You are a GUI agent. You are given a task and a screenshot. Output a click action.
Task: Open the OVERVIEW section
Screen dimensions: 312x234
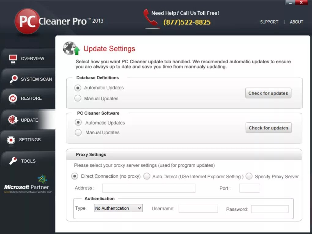click(28, 58)
